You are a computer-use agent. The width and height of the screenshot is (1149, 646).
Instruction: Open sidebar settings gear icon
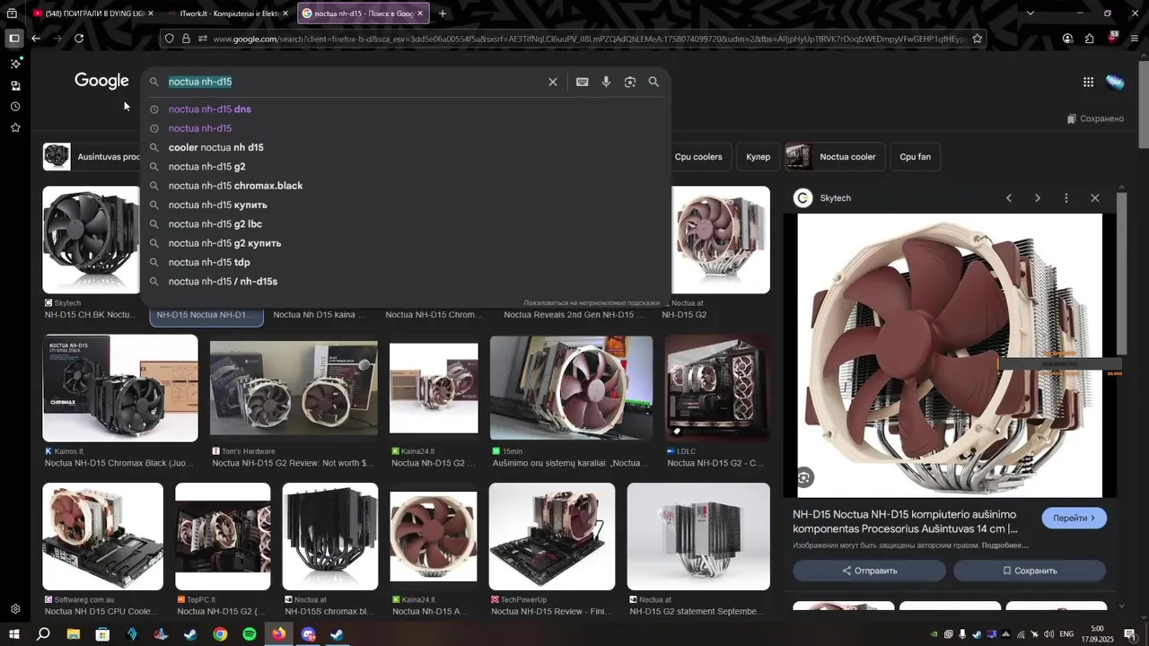[x=15, y=609]
